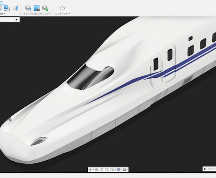Select the Pan hand tool
Viewport: 216px width, 178px height.
pos(102,170)
